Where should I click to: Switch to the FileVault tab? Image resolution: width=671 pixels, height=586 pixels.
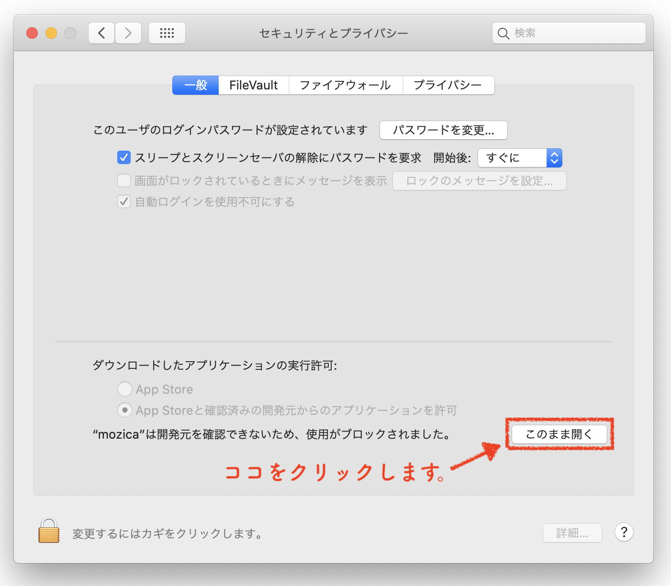253,85
